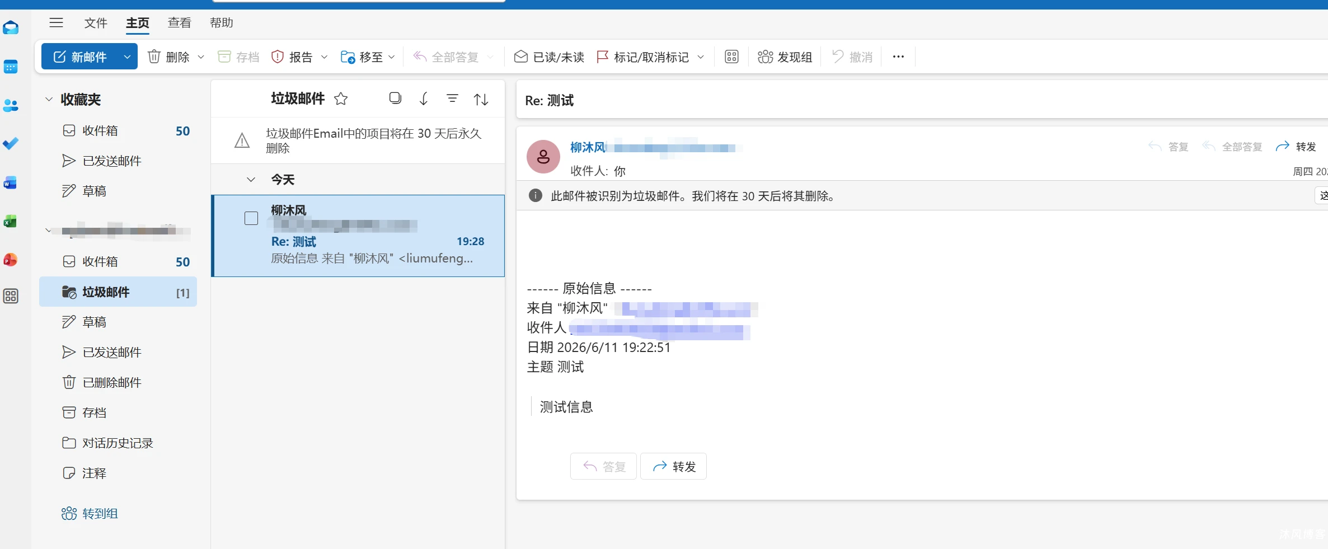Click the bottom 答复 button
1328x549 pixels.
point(603,466)
